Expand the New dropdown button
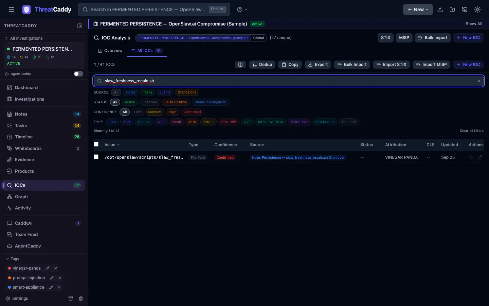489x306 pixels. [418, 10]
